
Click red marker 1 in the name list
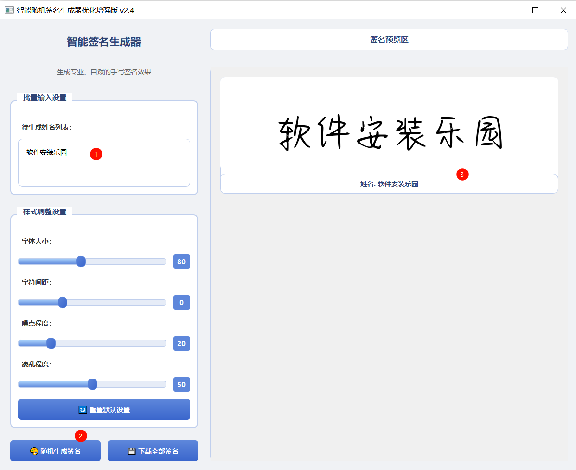pyautogui.click(x=96, y=154)
